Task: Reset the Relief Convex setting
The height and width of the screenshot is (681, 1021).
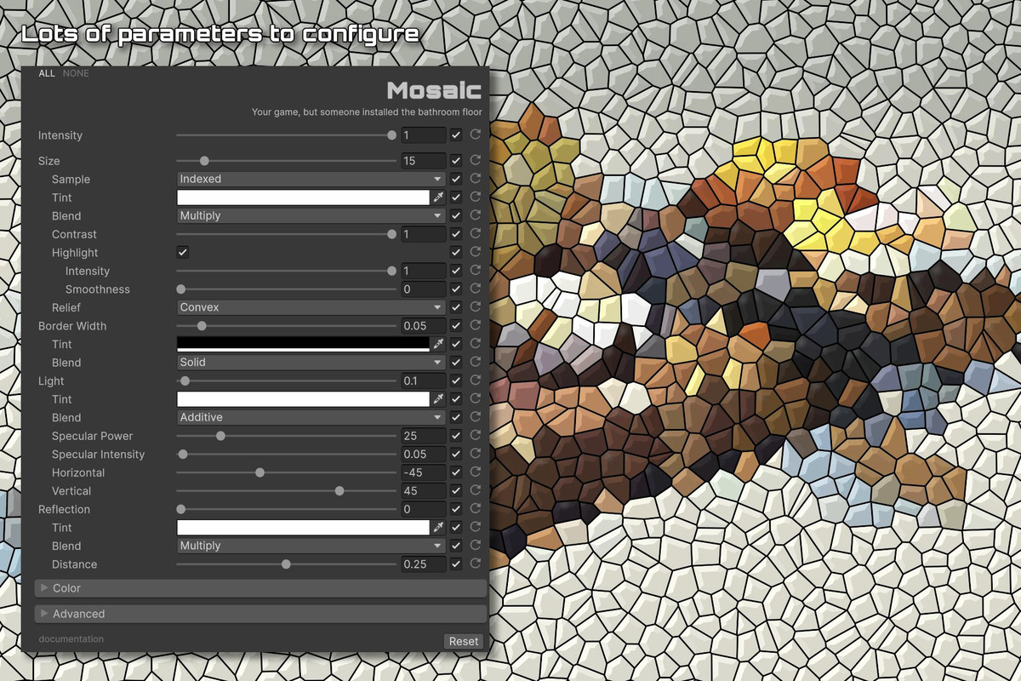Action: pos(476,307)
